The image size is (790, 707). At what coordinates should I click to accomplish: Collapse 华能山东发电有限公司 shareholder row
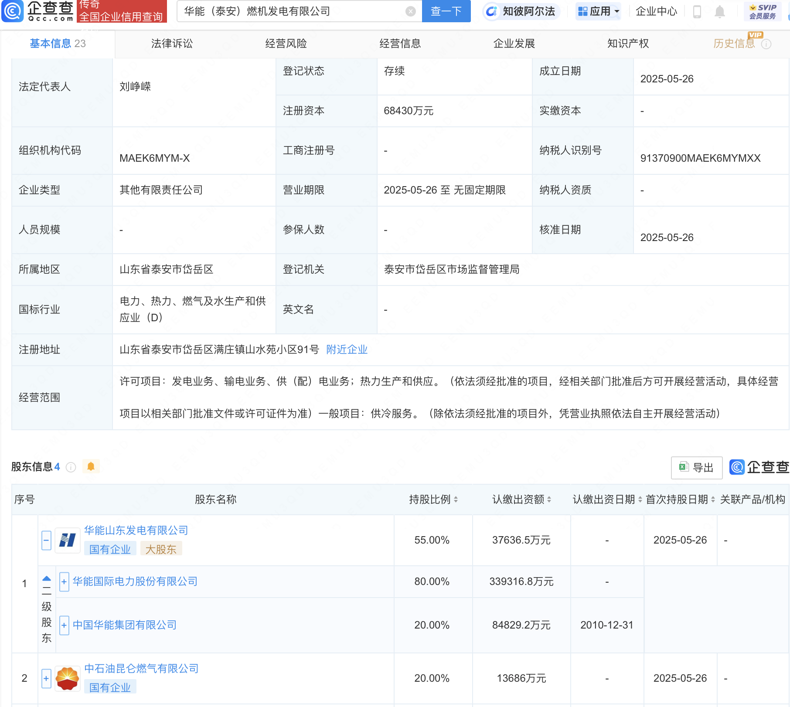(x=46, y=540)
